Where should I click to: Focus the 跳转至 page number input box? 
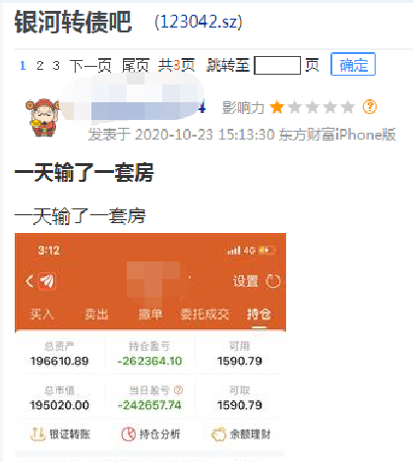click(277, 65)
